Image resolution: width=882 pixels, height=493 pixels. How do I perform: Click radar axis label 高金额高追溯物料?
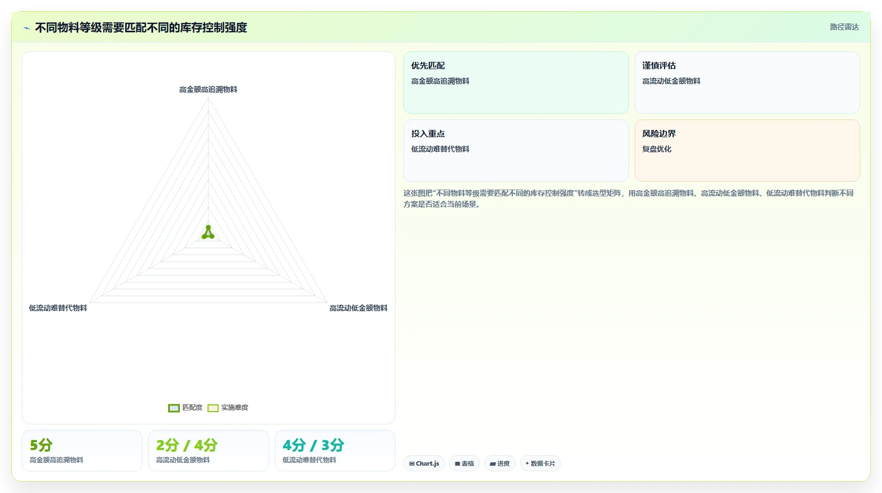point(208,90)
